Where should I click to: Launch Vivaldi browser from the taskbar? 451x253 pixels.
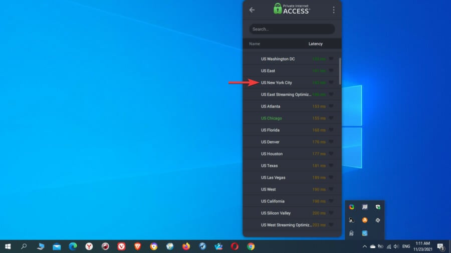tap(121, 246)
